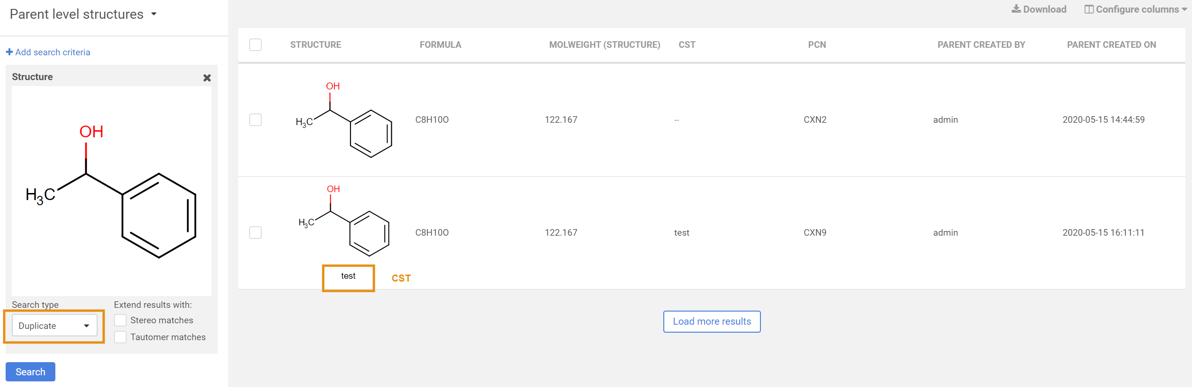Open the CXN2 molecule structure image
1192x387 pixels.
coord(345,120)
